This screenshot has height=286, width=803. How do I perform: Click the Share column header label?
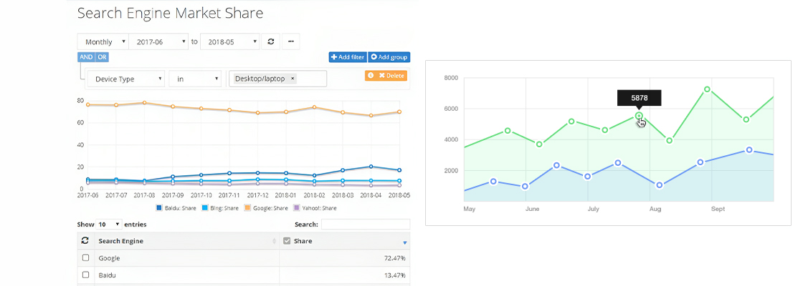[303, 241]
